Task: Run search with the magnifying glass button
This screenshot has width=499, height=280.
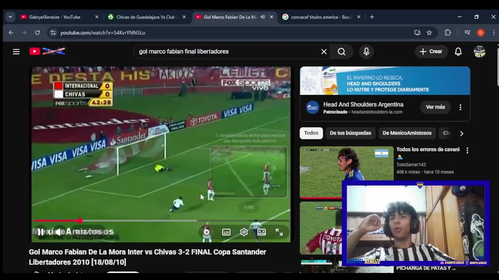Action: pyautogui.click(x=342, y=51)
